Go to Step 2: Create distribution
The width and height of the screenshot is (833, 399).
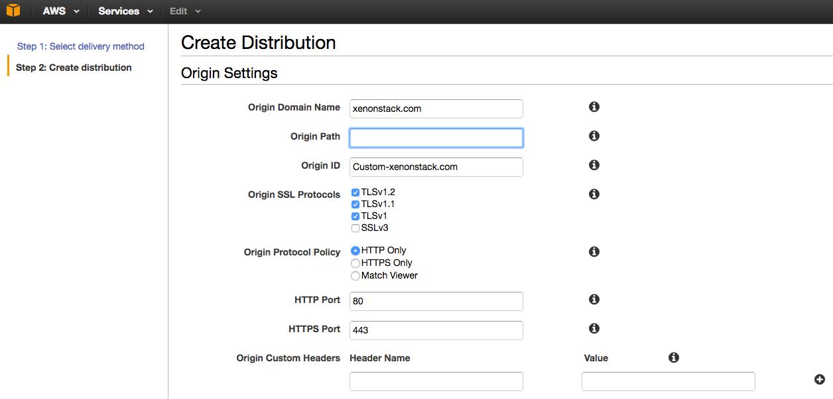click(x=75, y=67)
